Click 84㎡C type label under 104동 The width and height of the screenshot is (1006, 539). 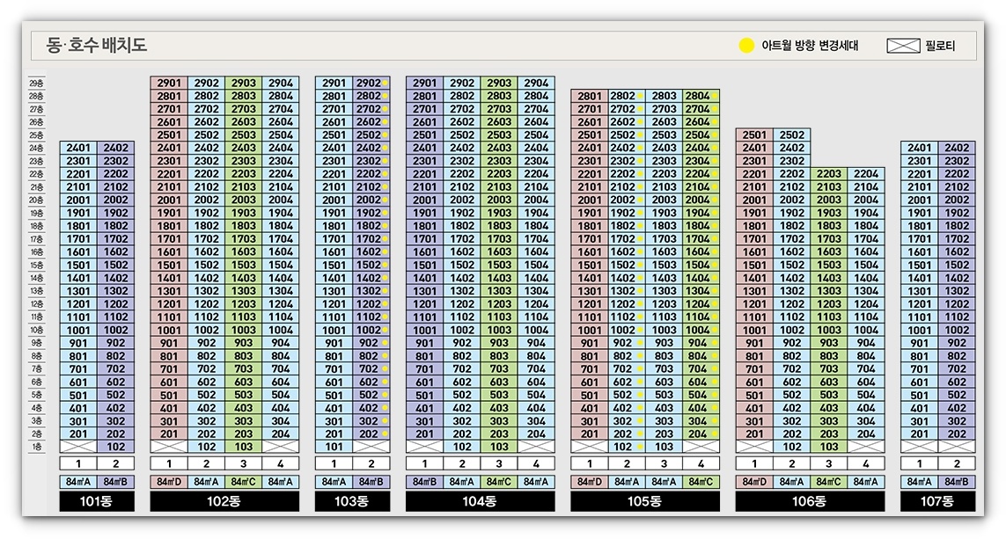pos(499,482)
